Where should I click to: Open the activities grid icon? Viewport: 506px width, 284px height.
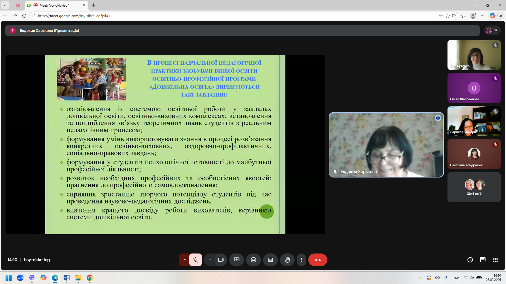point(495,260)
